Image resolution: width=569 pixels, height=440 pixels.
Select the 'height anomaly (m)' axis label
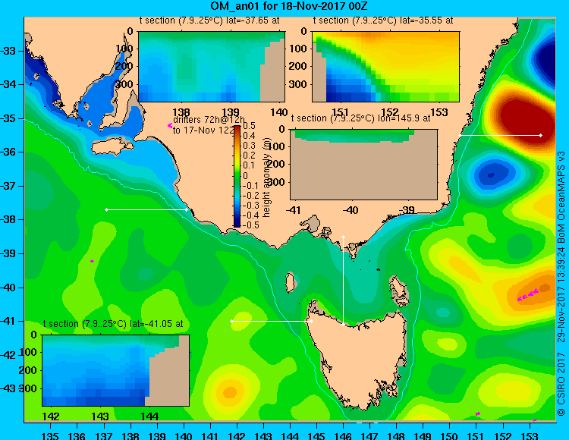(x=267, y=178)
